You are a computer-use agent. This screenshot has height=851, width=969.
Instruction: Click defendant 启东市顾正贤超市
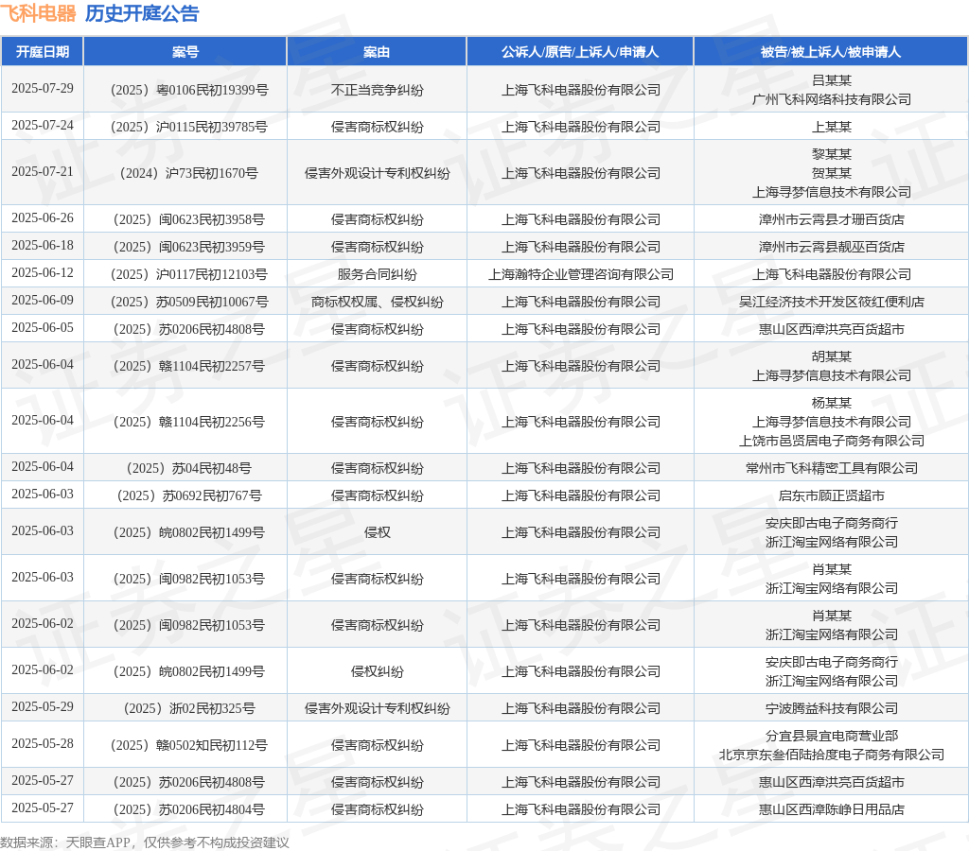click(x=831, y=495)
